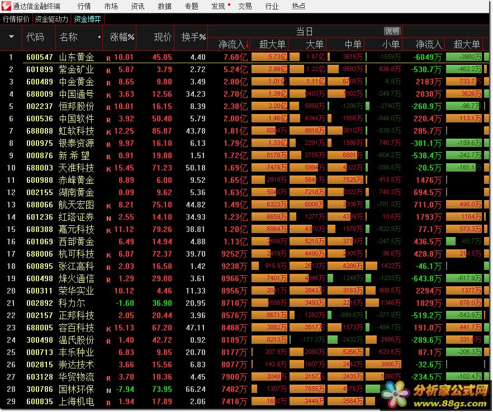Click the N marker icon for 红塔证券
Viewport: 493px width, 412px height.
click(x=108, y=218)
